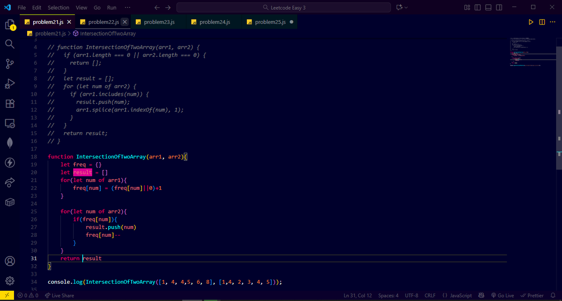The width and height of the screenshot is (562, 301).
Task: Click line number 18 in the gutter
Action: (34, 157)
